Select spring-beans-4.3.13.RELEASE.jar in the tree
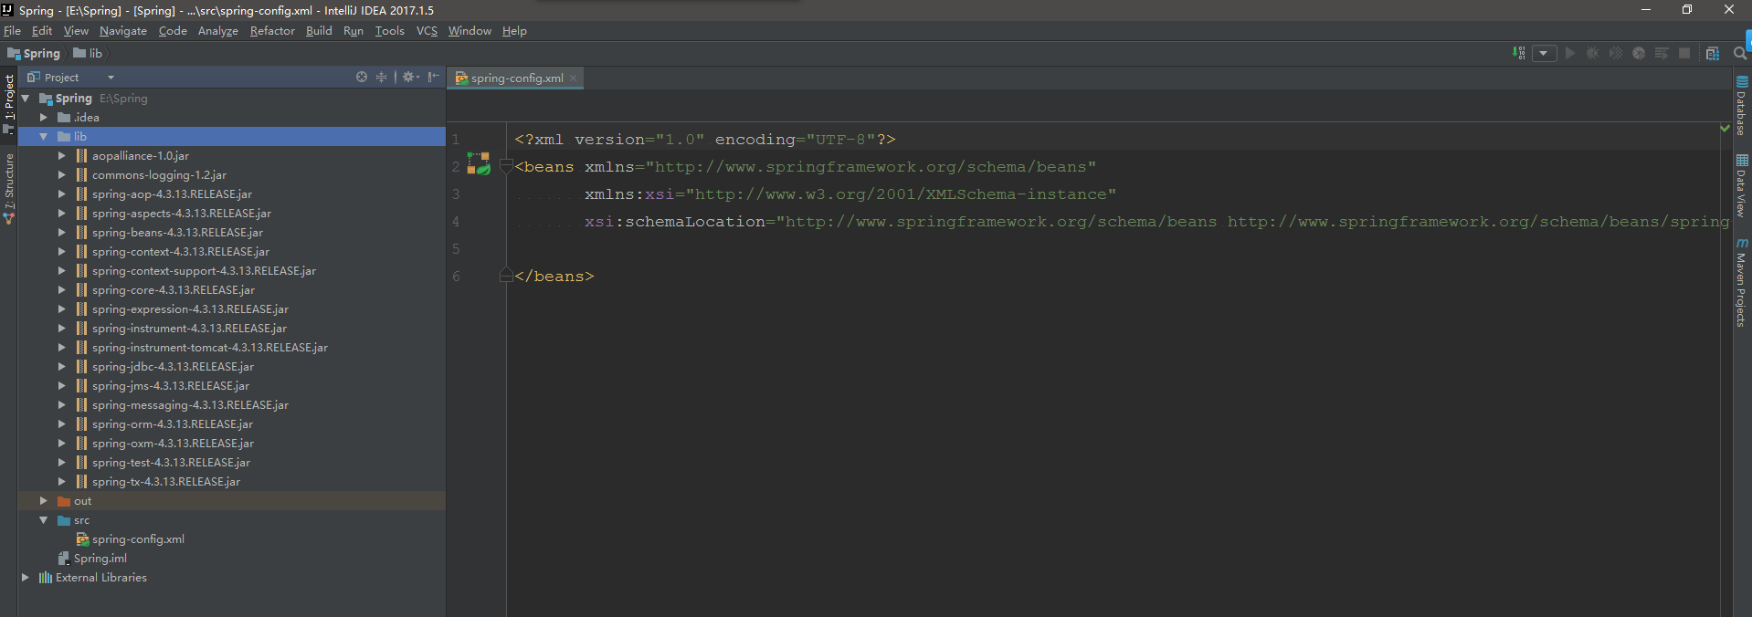The height and width of the screenshot is (617, 1752). tap(177, 232)
